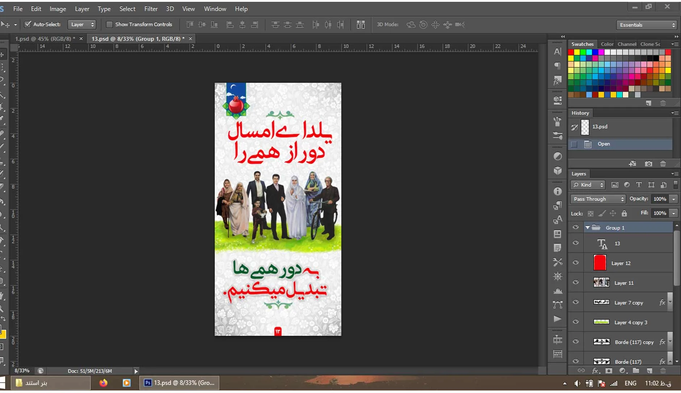Filter layers by type (T) icon

639,185
